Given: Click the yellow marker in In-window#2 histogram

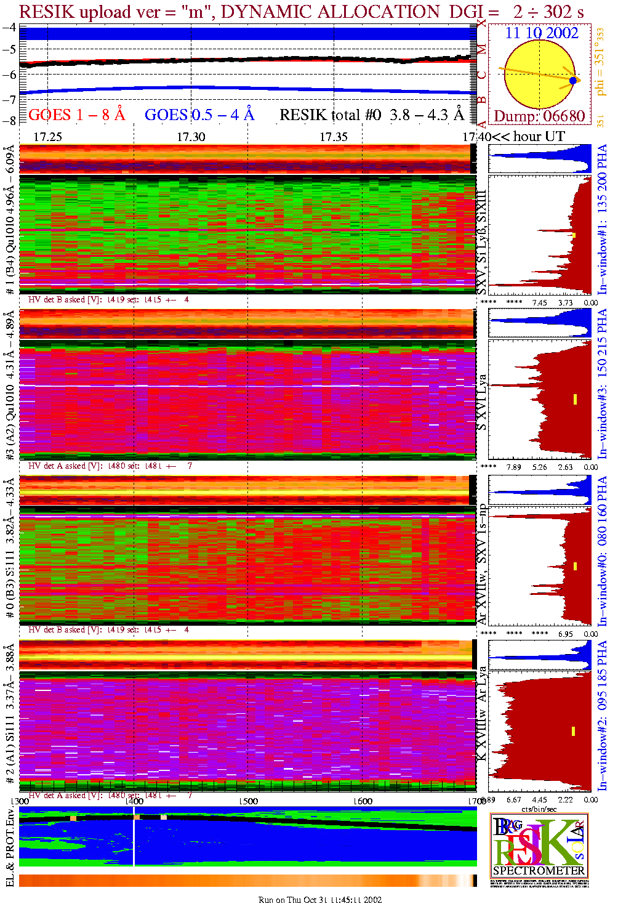Looking at the screenshot, I should pos(573,732).
